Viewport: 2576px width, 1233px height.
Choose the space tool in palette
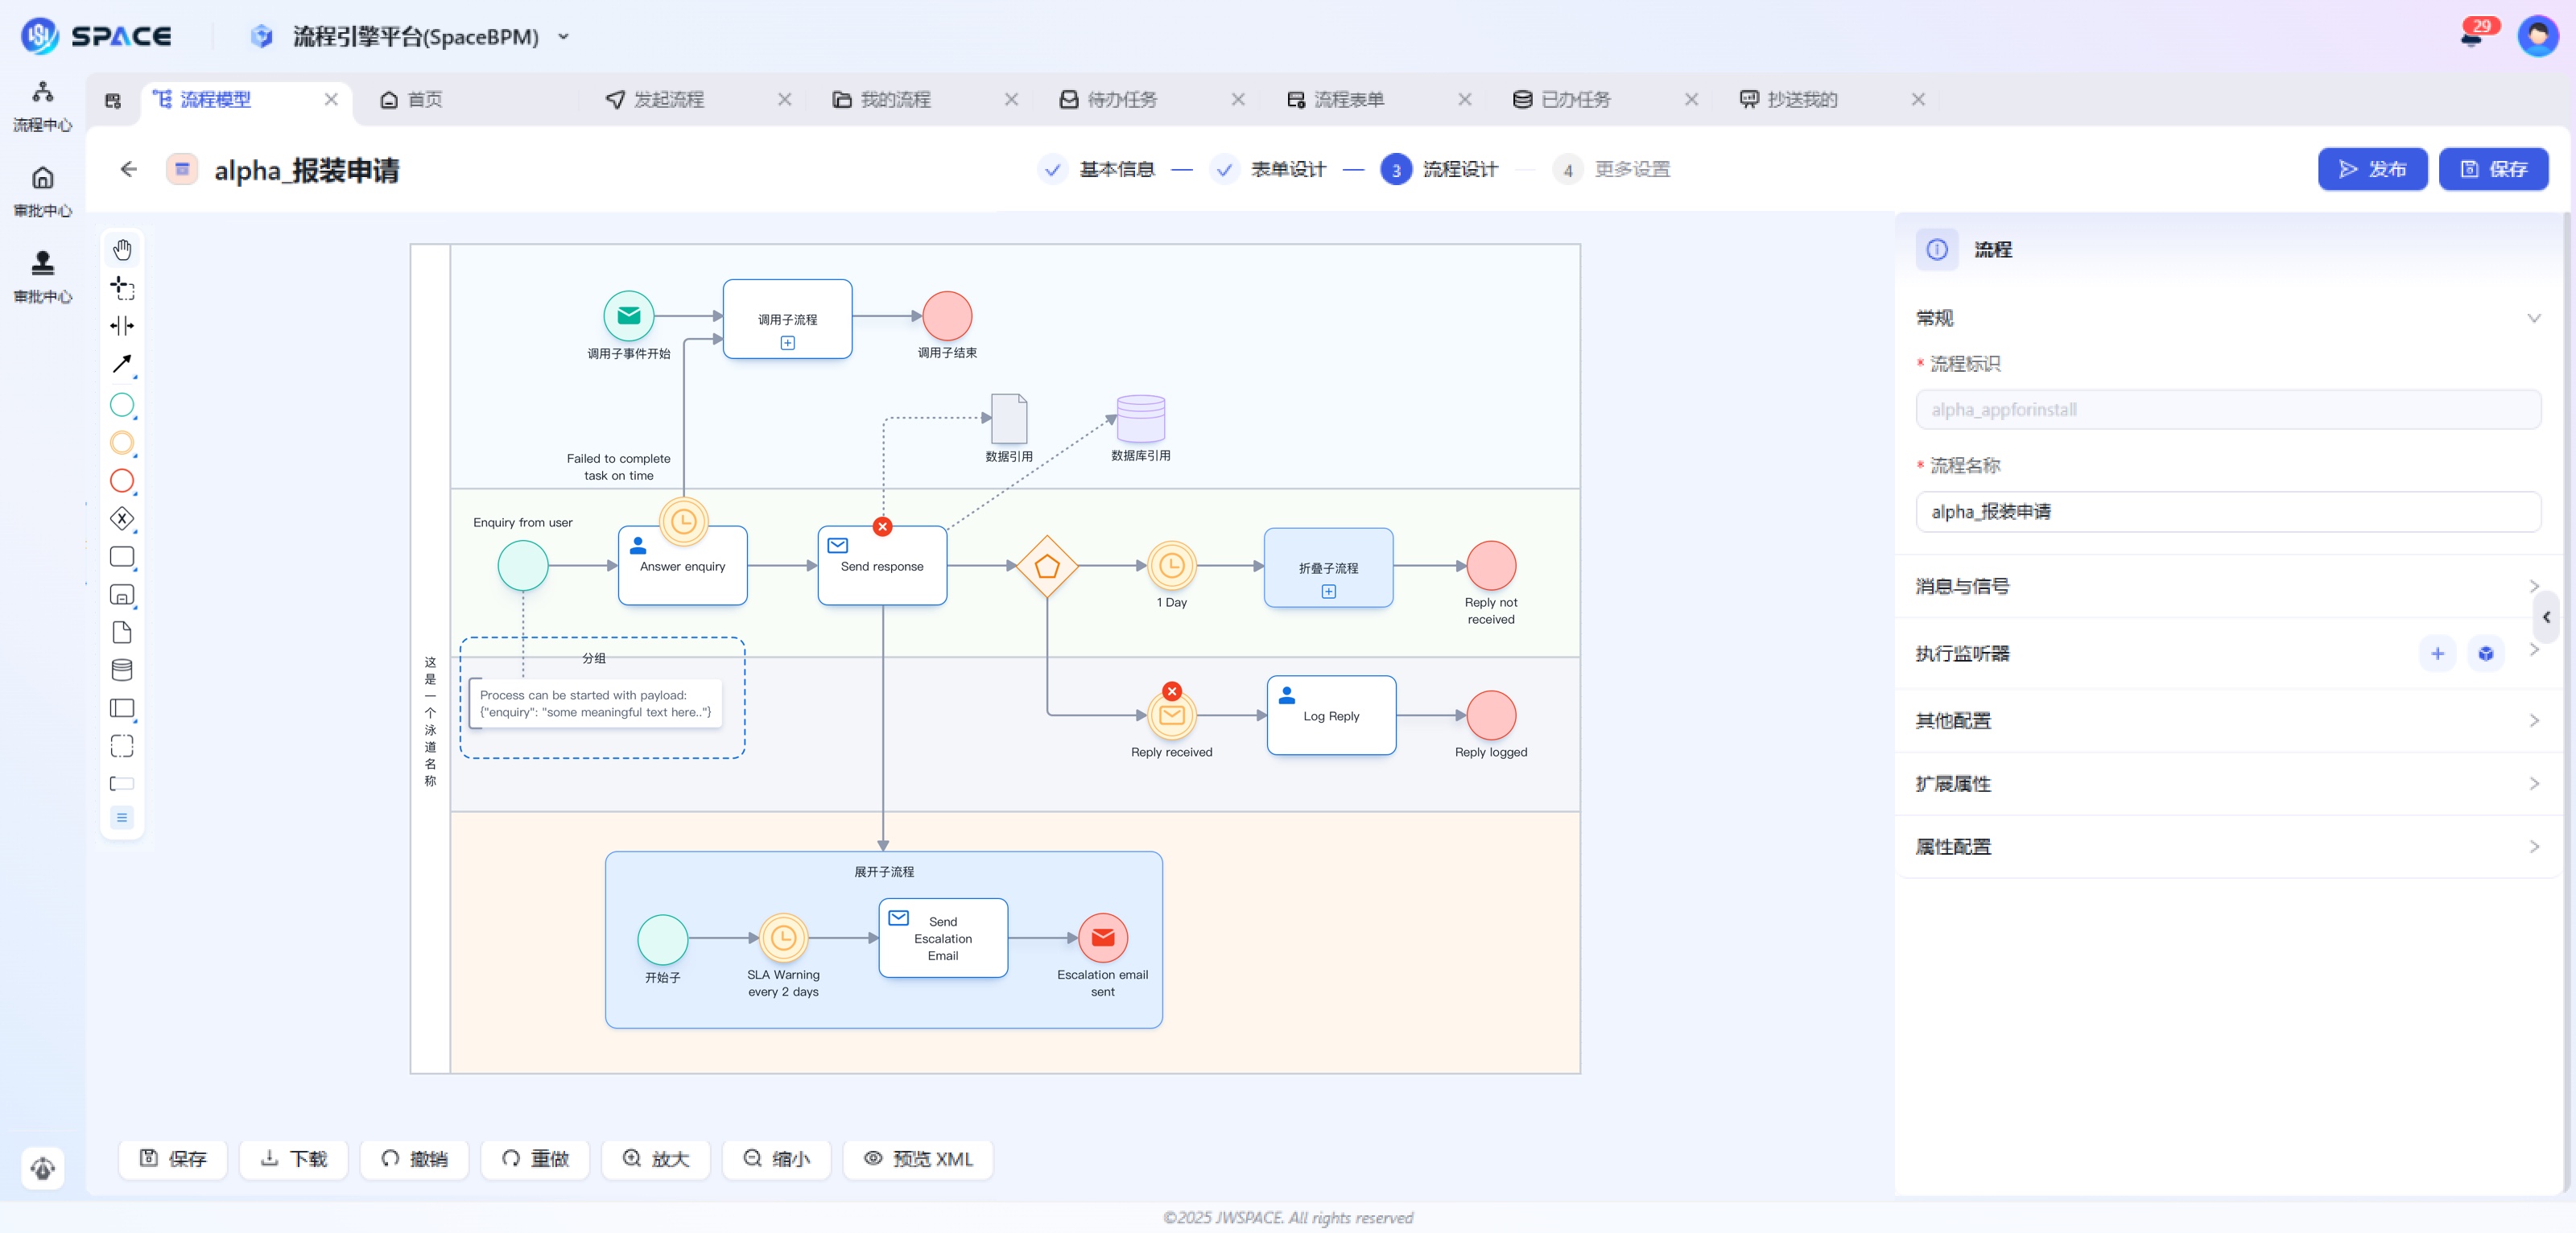pyautogui.click(x=122, y=326)
